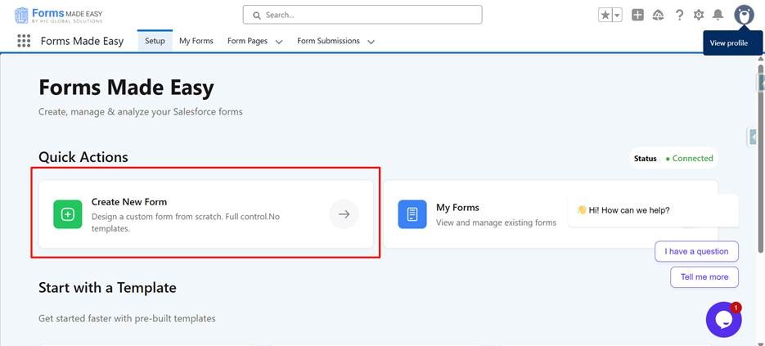Viewport: 765px width, 346px height.
Task: Expand the Form Submissions chevron menu
Action: coord(371,42)
